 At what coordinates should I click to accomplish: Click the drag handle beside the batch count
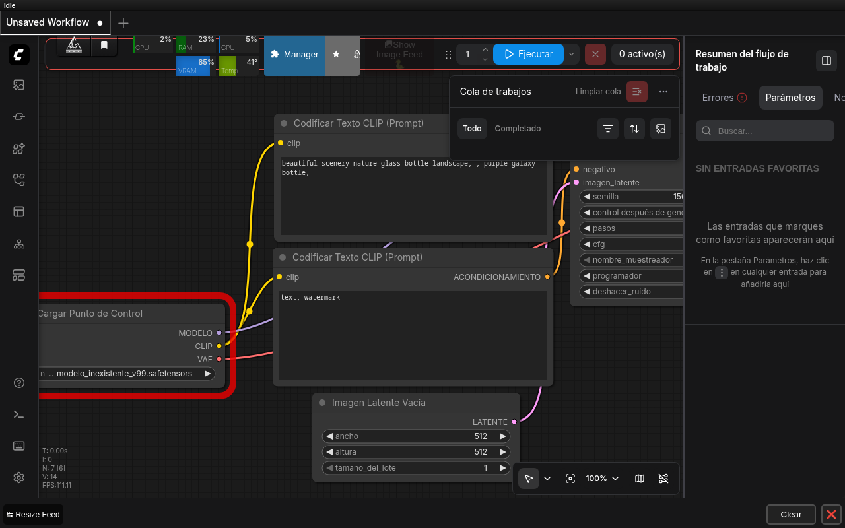pos(448,54)
